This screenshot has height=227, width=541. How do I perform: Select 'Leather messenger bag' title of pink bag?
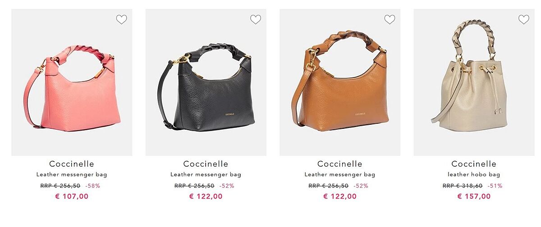click(72, 175)
